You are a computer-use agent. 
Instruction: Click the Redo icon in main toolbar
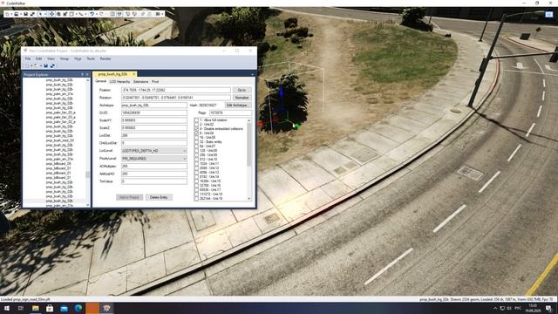point(101,14)
